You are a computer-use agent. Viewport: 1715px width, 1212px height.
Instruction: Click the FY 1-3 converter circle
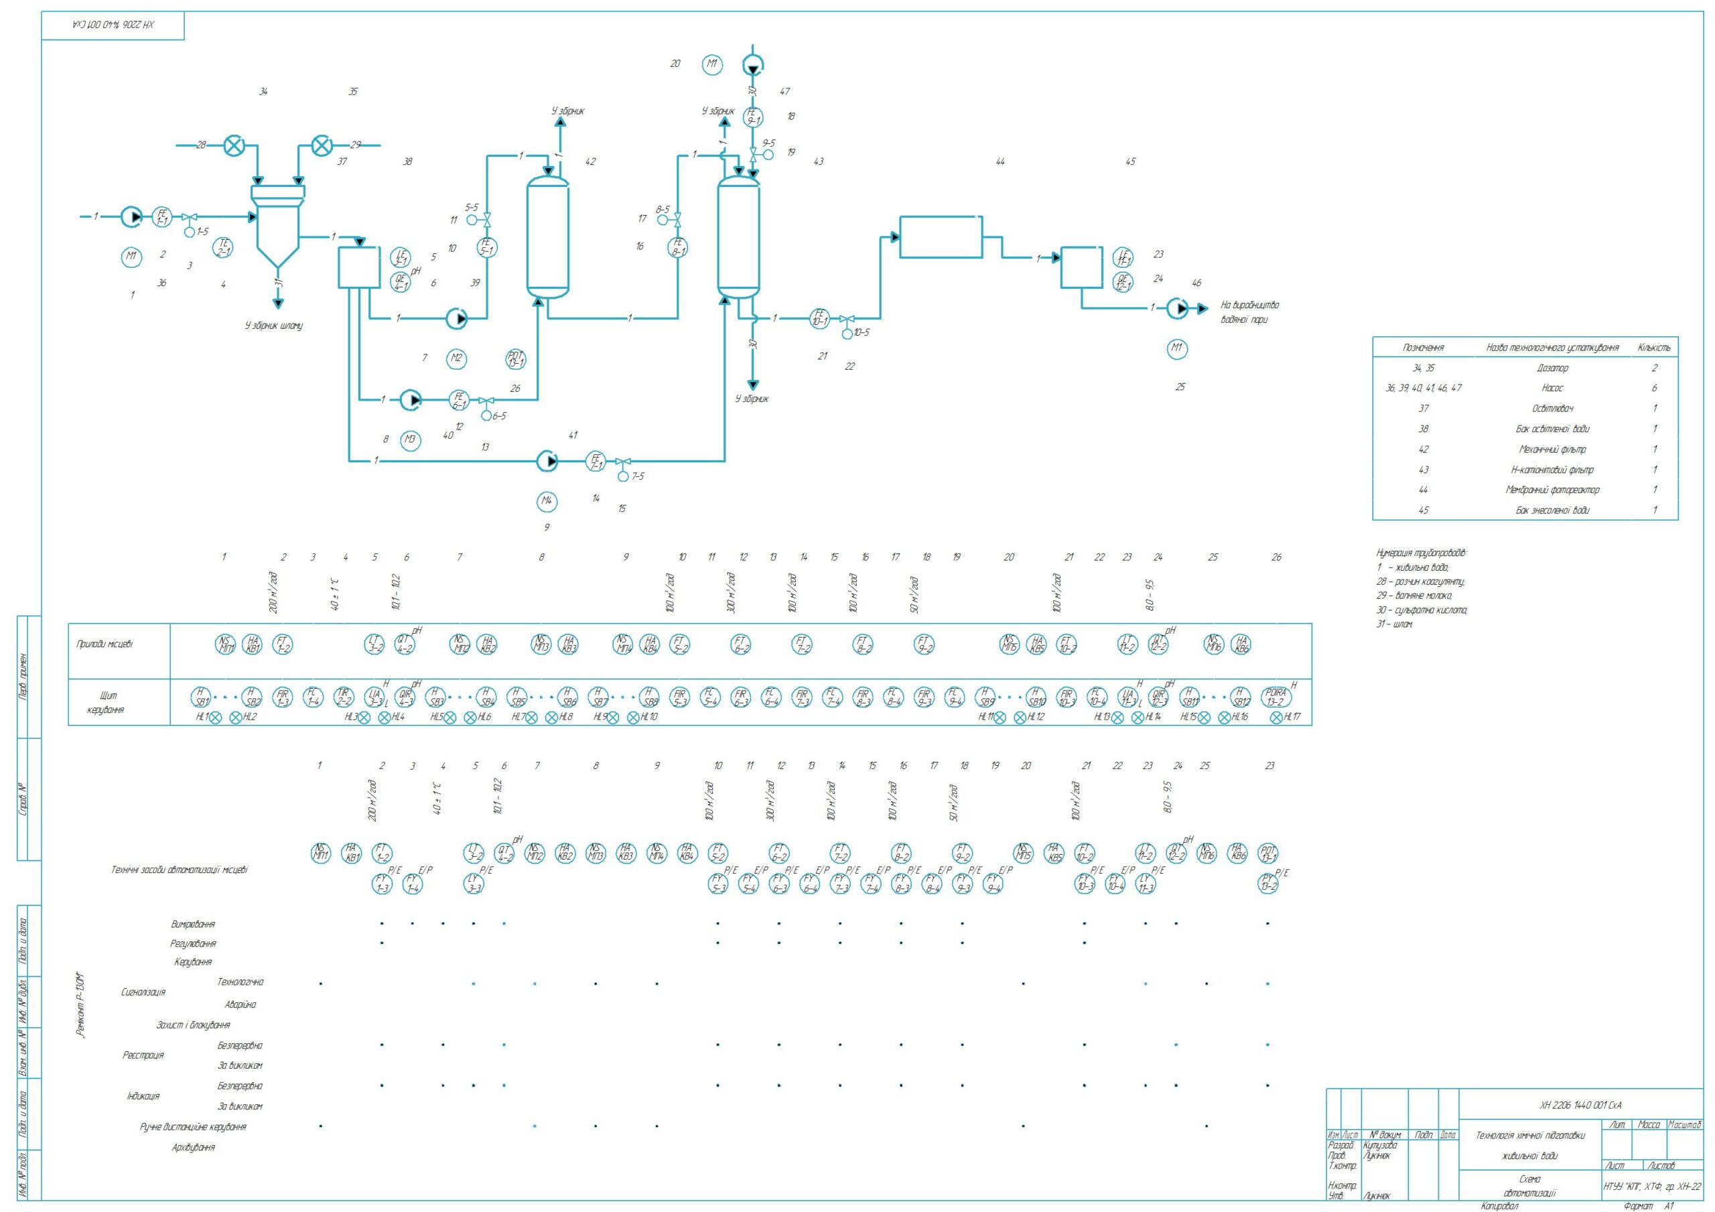[x=383, y=884]
